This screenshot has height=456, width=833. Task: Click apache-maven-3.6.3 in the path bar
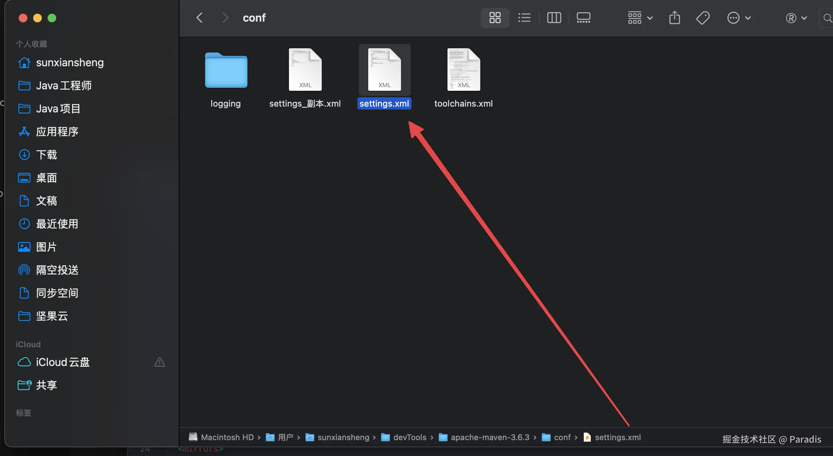[x=490, y=437]
